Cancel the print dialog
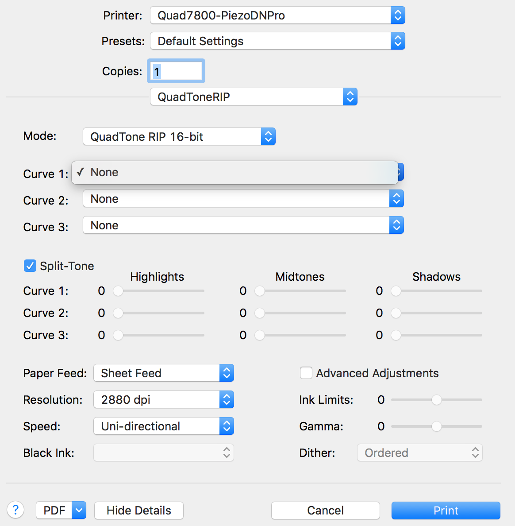515x526 pixels. [326, 510]
